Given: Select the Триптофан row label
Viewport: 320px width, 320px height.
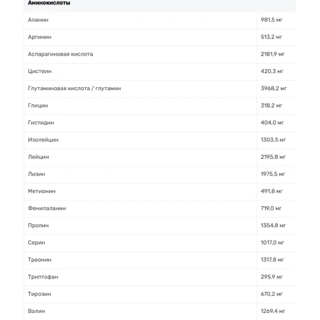Looking at the screenshot, I should coord(43,277).
